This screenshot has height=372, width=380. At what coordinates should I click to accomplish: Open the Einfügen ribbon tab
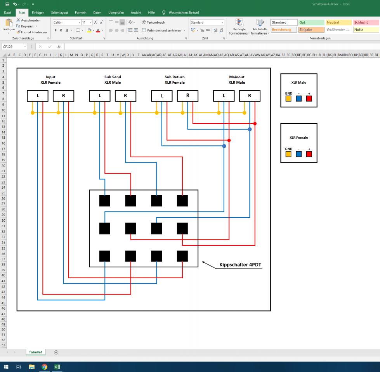[x=38, y=12]
